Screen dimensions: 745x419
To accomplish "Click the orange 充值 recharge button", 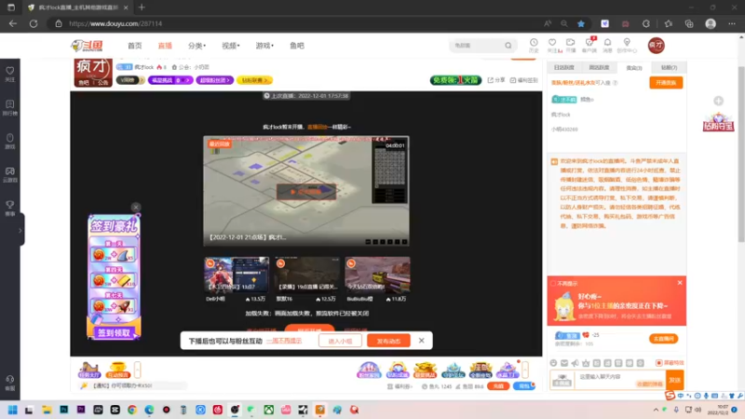I will [498, 386].
